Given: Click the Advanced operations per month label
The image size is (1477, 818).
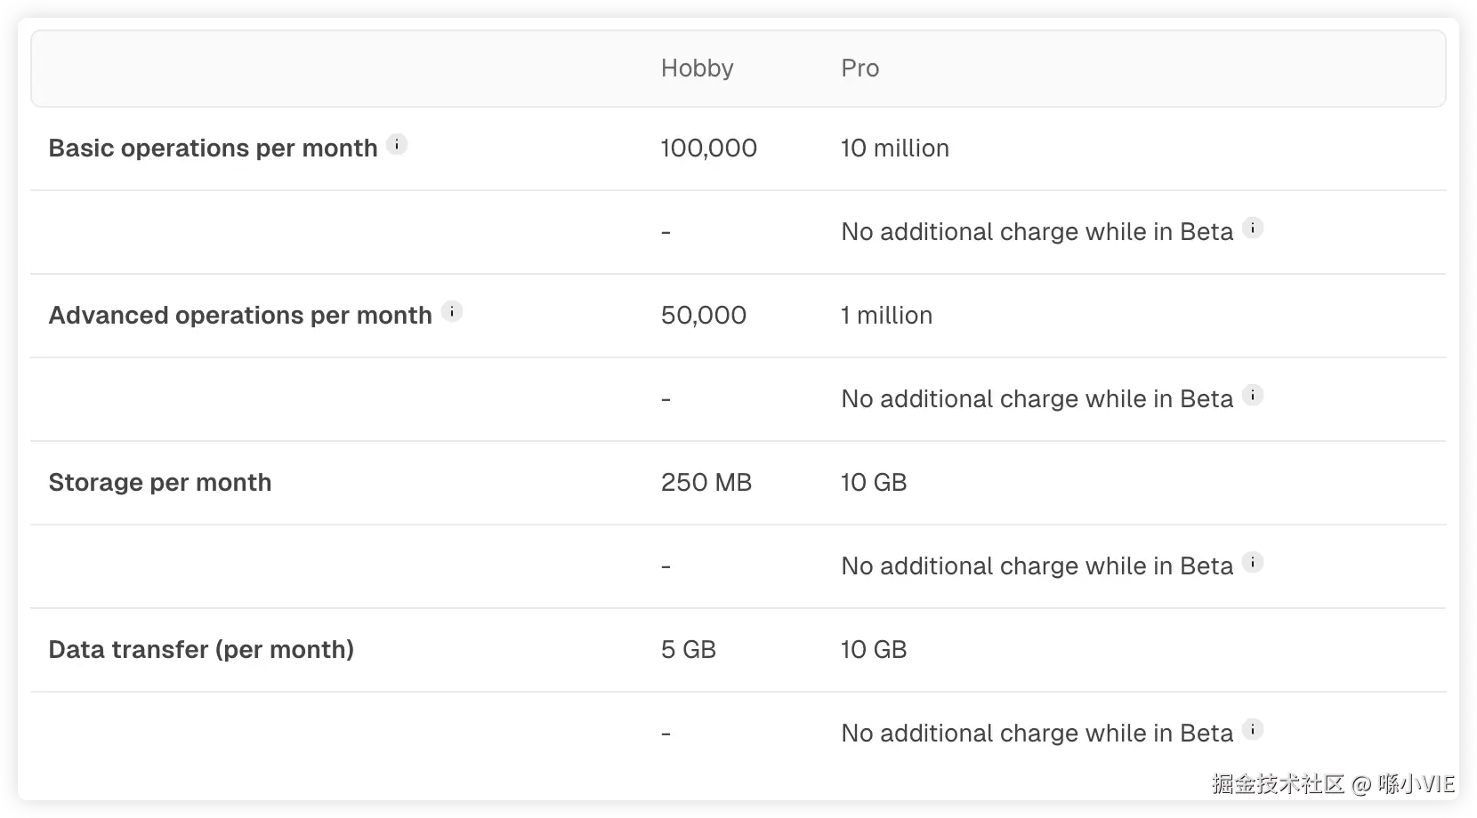Looking at the screenshot, I should 239,315.
